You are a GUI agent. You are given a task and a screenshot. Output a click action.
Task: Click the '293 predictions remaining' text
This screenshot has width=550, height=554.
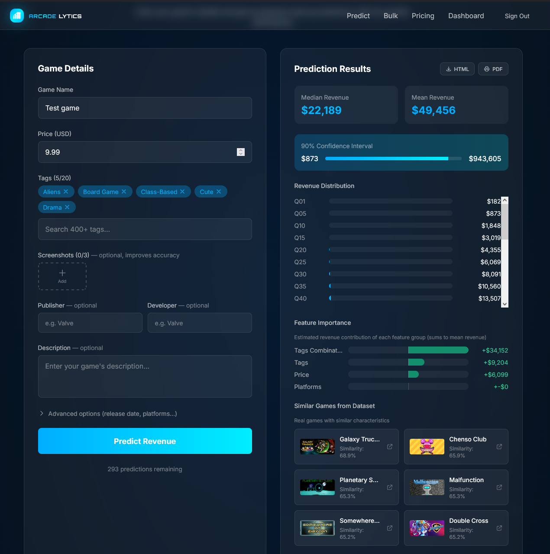pos(145,469)
